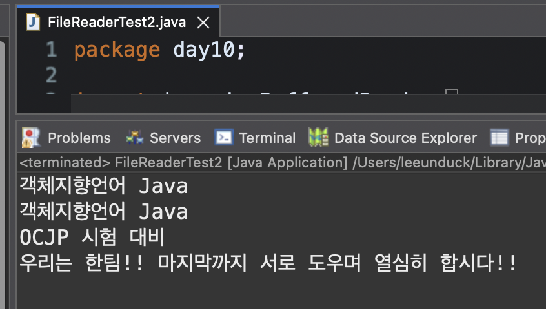Click 'OCJP 시험 대비' console output line
This screenshot has width=546, height=309.
(x=92, y=238)
